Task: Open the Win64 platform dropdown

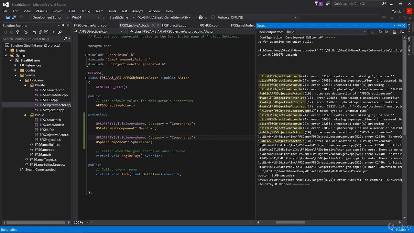Action: [86, 17]
